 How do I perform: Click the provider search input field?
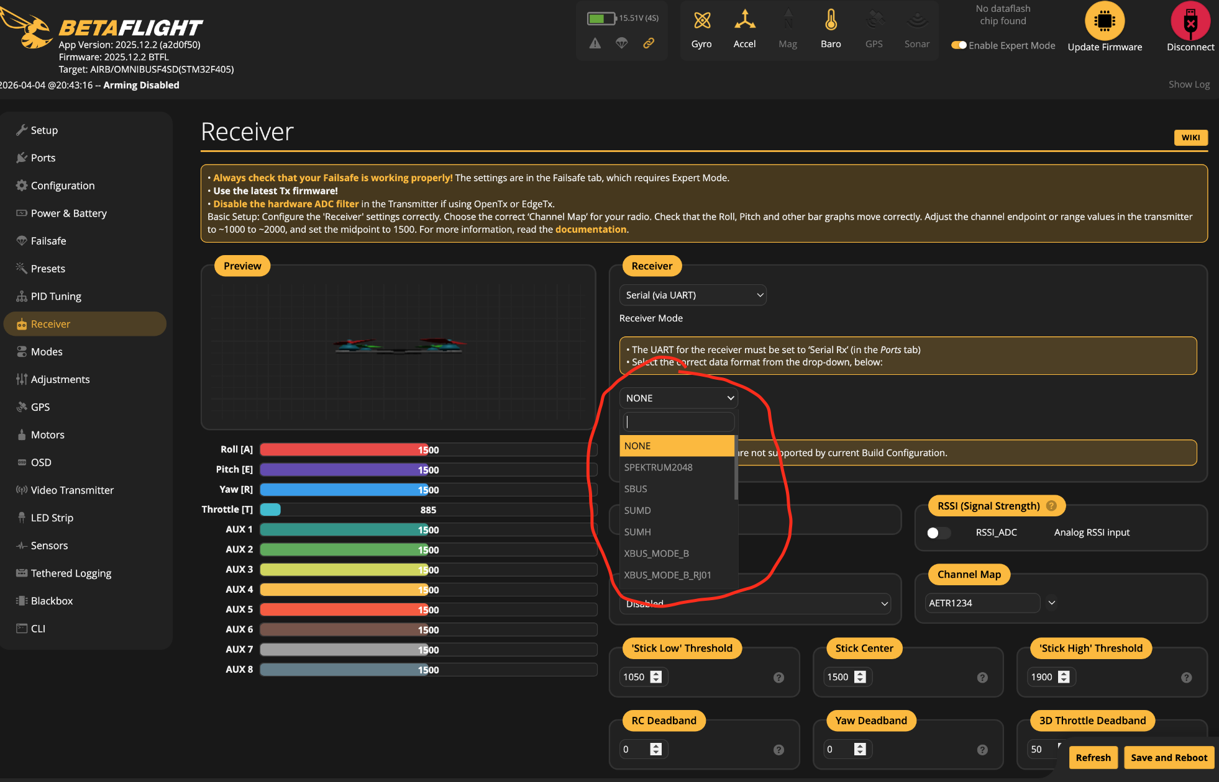678,422
